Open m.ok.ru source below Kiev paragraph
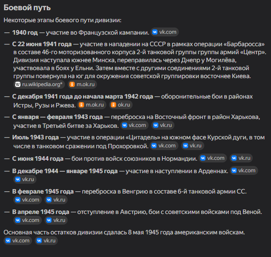Image resolution: width=271 pixels, height=257 pixels. (x=82, y=84)
